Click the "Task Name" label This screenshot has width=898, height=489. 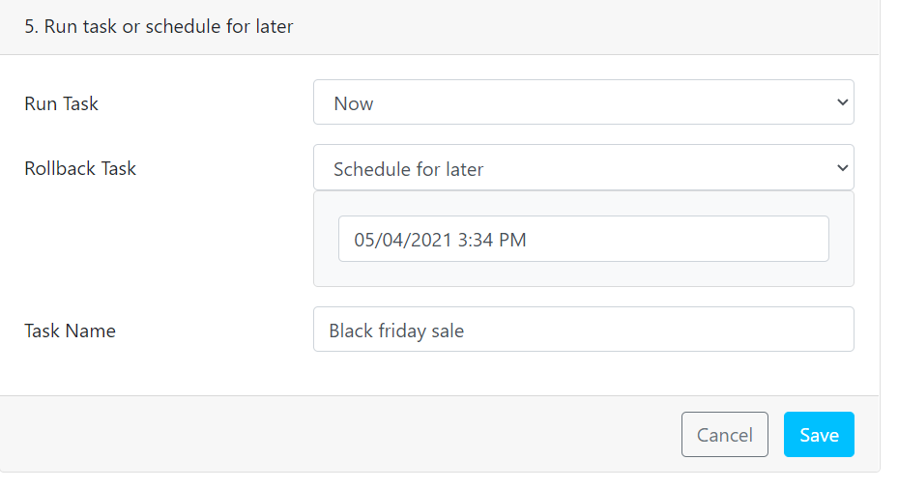[x=70, y=331]
